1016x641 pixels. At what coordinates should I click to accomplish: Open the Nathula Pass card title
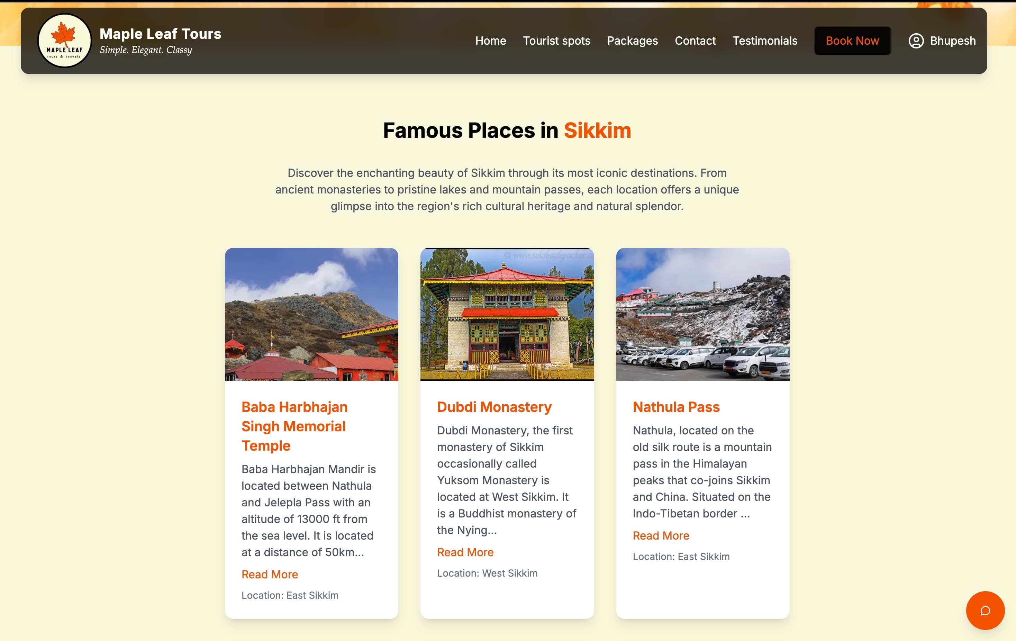point(676,407)
